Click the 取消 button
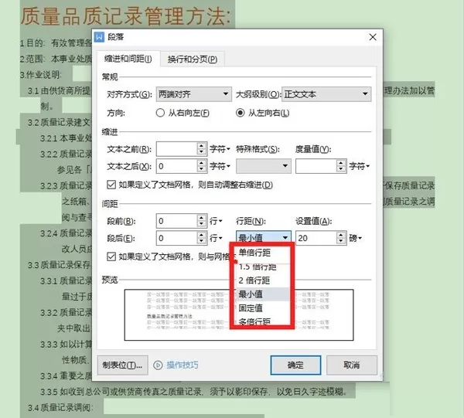The width and height of the screenshot is (464, 418). 352,365
